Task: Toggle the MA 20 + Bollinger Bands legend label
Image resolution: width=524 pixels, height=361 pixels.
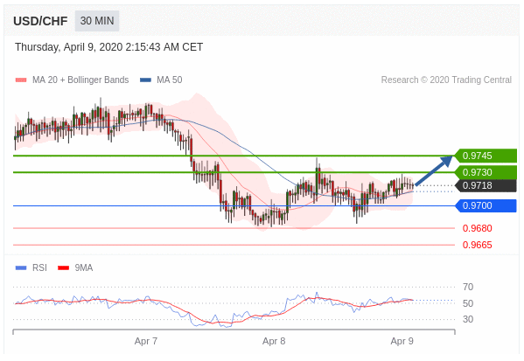Action: 80,80
